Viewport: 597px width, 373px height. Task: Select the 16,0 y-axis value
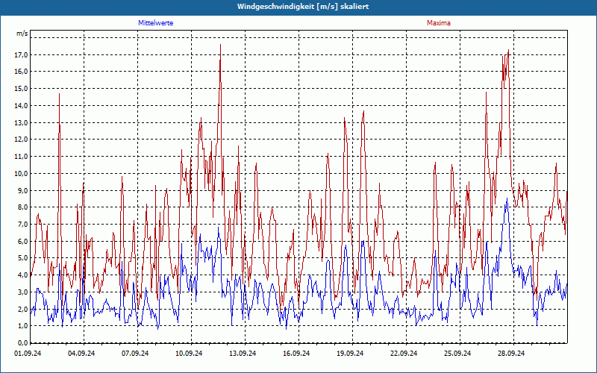pos(21,72)
